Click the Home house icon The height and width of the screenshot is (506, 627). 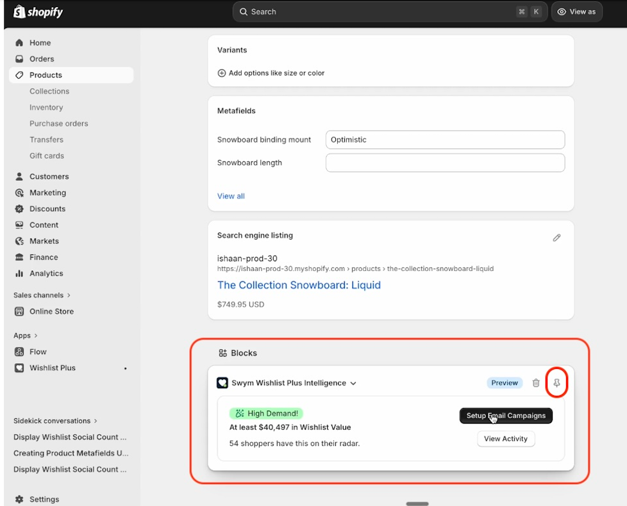(x=19, y=43)
